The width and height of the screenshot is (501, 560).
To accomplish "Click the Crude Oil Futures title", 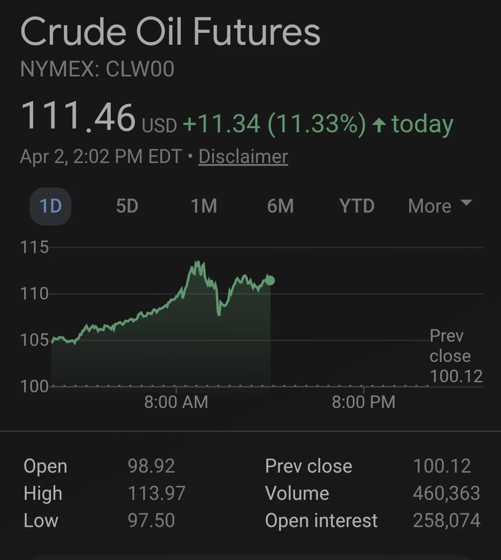I will [x=170, y=32].
